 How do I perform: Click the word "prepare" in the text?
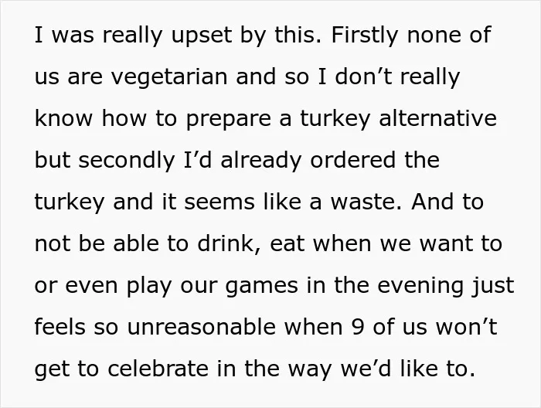[x=229, y=119]
